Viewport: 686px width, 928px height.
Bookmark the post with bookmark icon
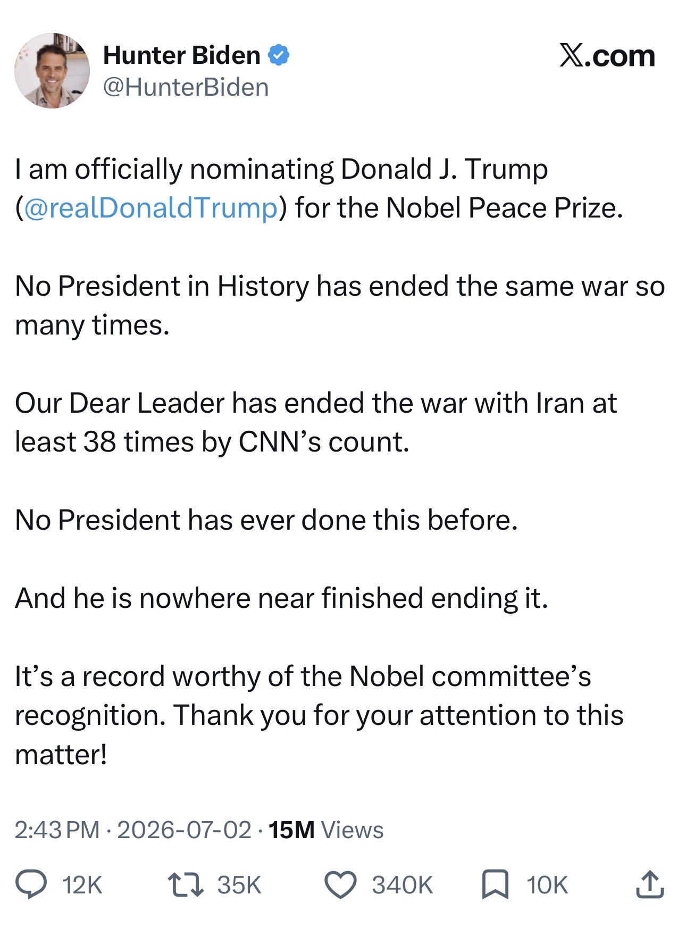click(x=495, y=884)
